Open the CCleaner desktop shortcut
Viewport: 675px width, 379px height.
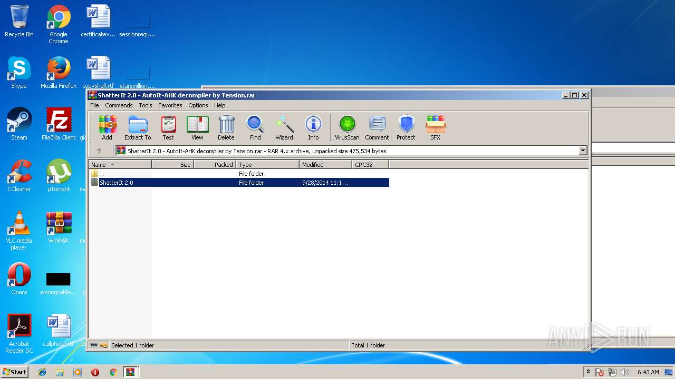[19, 176]
